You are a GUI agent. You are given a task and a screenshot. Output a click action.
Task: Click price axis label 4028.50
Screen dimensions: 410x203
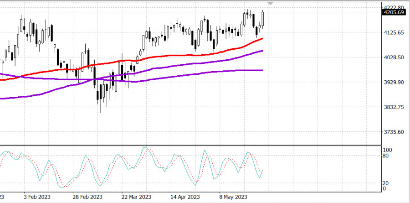point(395,57)
